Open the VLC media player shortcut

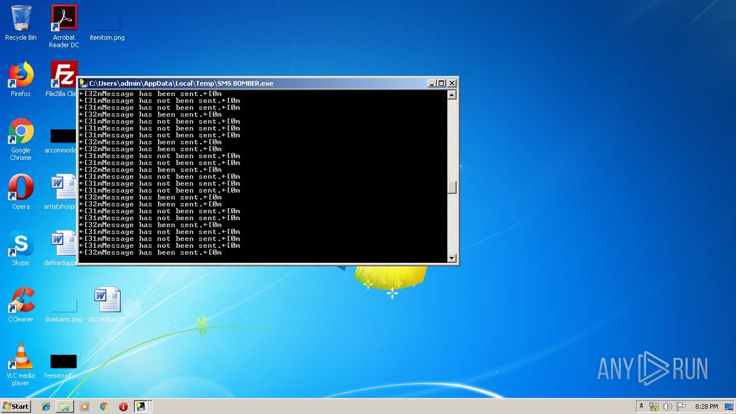pos(21,365)
